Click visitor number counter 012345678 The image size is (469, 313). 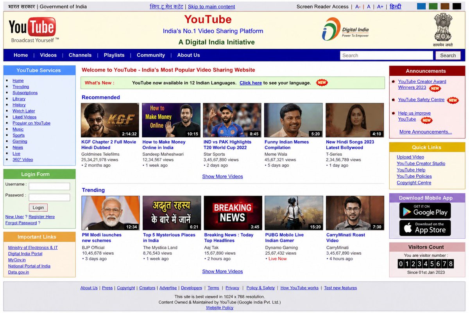(x=426, y=264)
